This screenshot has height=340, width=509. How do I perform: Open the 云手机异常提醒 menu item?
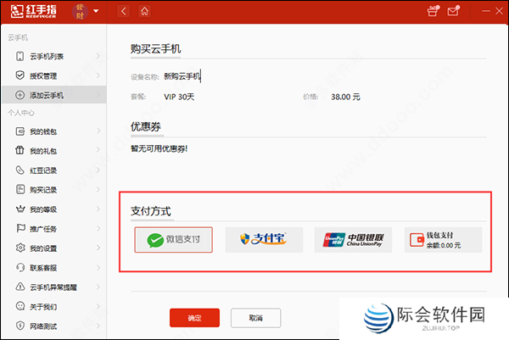click(x=54, y=287)
